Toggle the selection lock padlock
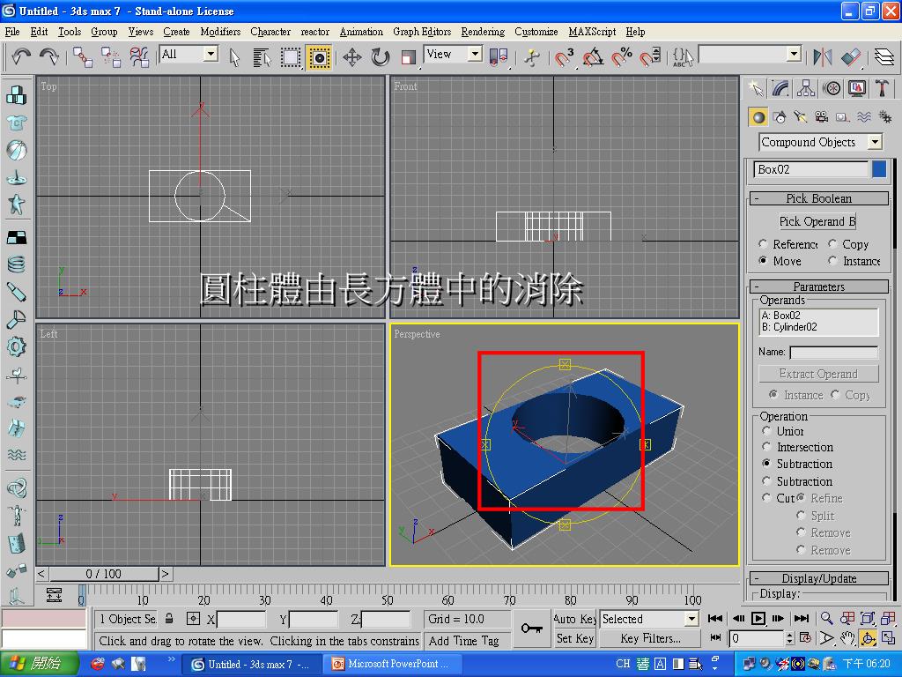 pyautogui.click(x=169, y=619)
